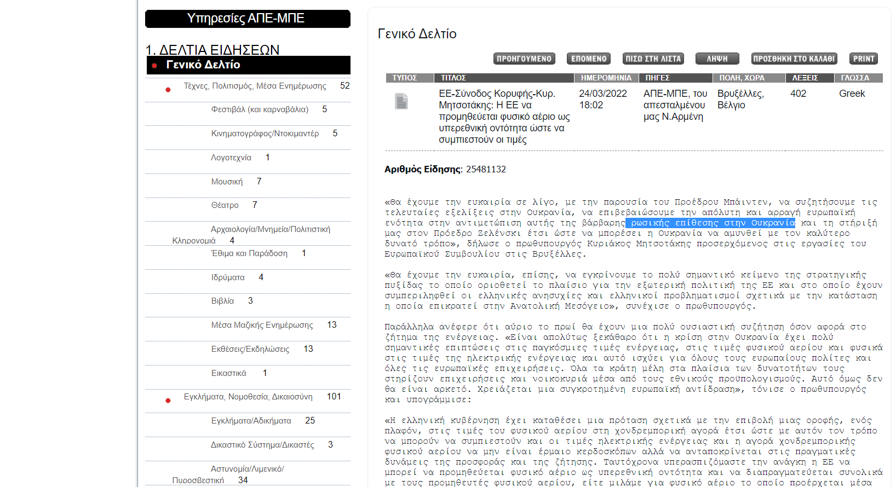Click the document icon beside the news title
The image size is (896, 487).
(x=401, y=101)
